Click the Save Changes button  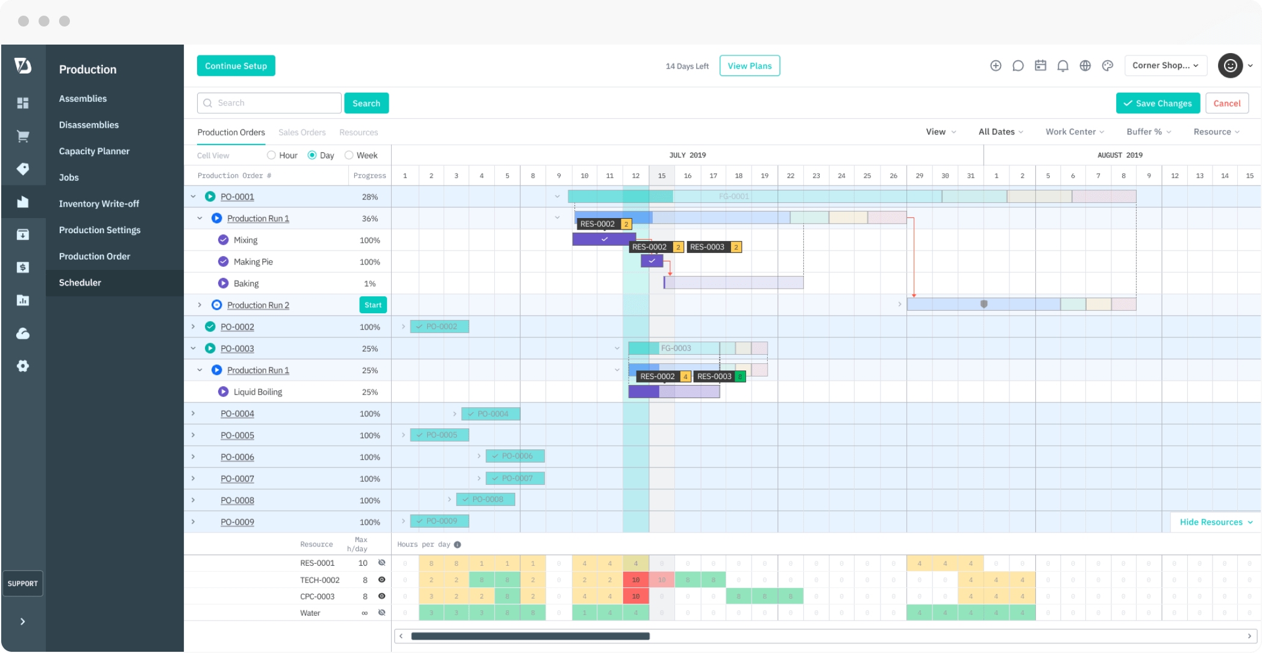point(1158,103)
